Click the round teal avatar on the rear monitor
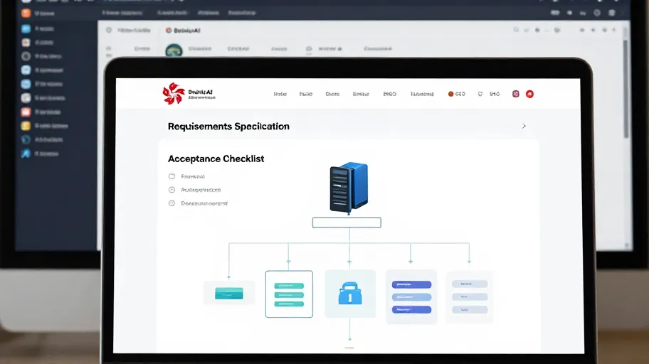This screenshot has height=364, width=649. point(174,50)
